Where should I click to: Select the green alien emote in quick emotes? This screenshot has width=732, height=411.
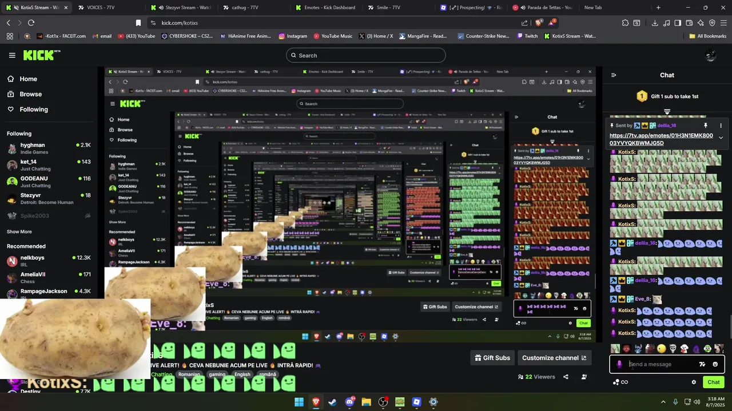coord(707,349)
